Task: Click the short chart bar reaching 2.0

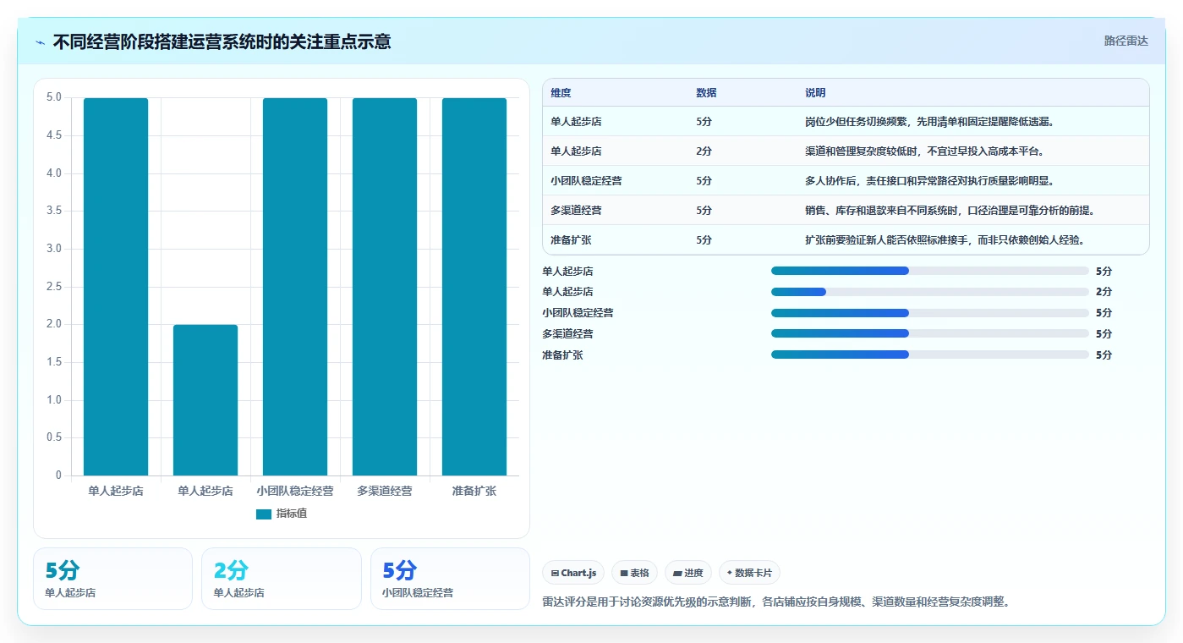Action: [205, 400]
